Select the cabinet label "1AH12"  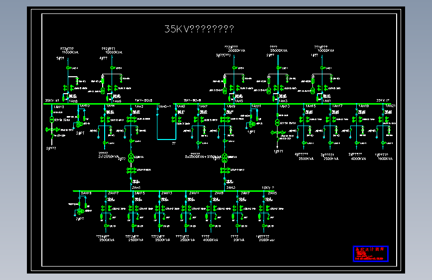coord(59,107)
